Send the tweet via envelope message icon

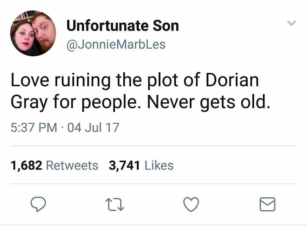[267, 204]
